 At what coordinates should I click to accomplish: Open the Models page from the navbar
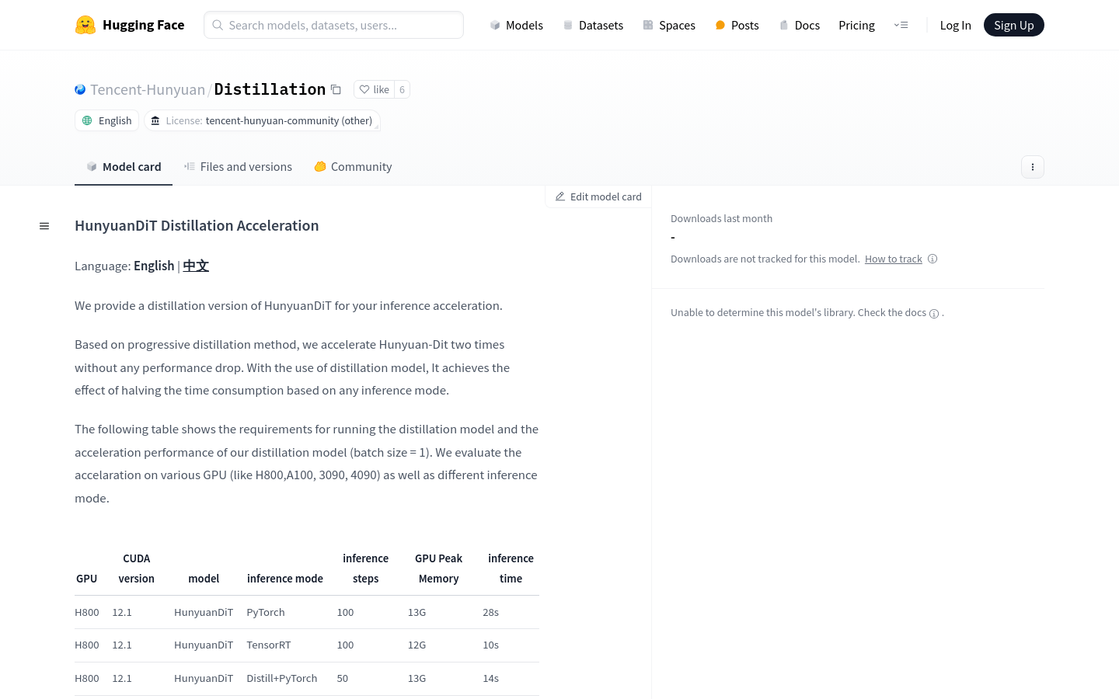click(516, 25)
